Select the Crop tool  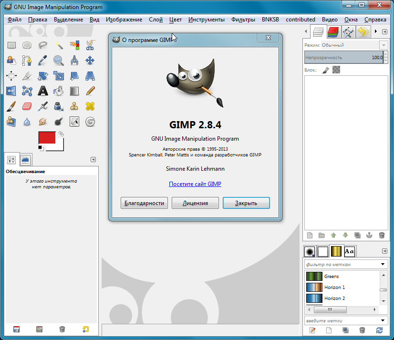tap(27, 76)
